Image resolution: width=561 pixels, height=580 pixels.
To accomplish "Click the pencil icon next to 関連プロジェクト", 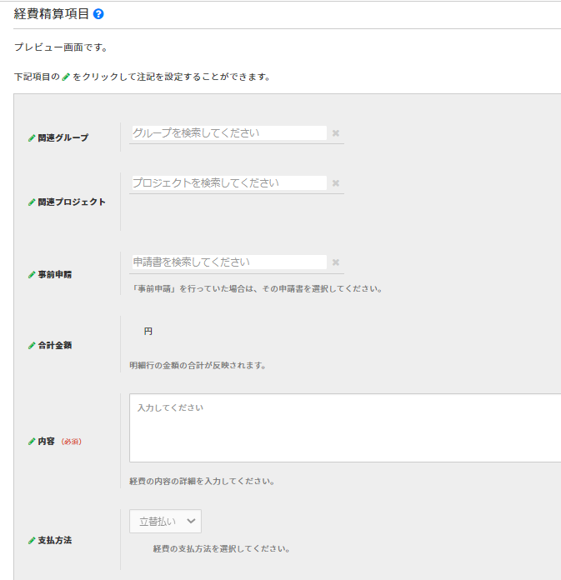I will 32,202.
